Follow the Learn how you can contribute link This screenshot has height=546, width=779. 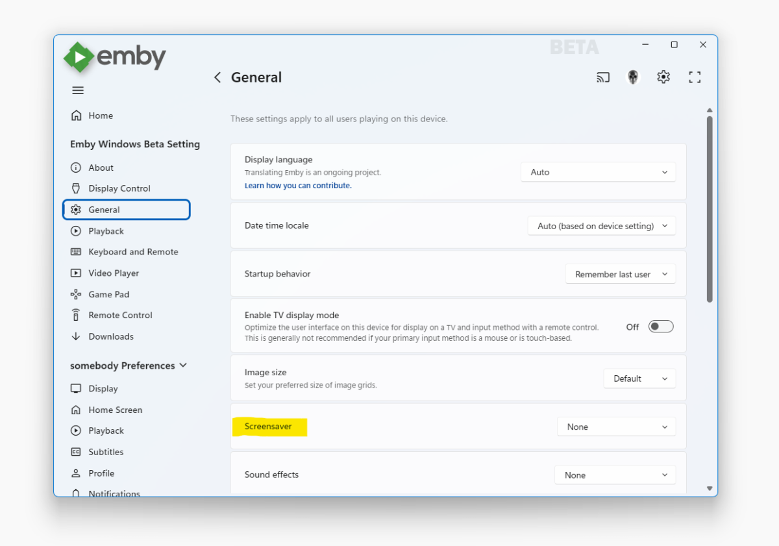[x=298, y=186]
